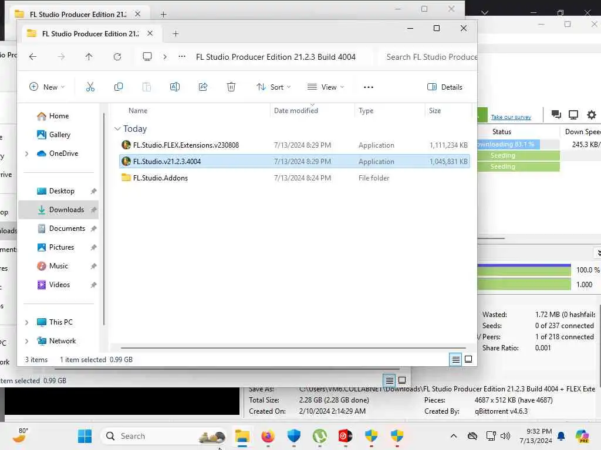The image size is (601, 450).
Task: Click torrent client remote monitor icon
Action: point(573,114)
